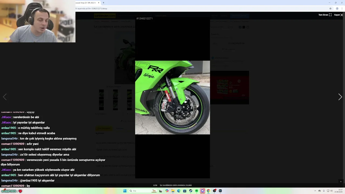Click chat message 'ne diye kabul etmedi acaba'

pos(37,133)
